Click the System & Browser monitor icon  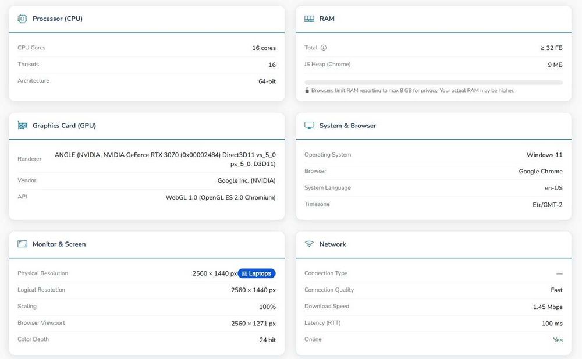tap(309, 126)
